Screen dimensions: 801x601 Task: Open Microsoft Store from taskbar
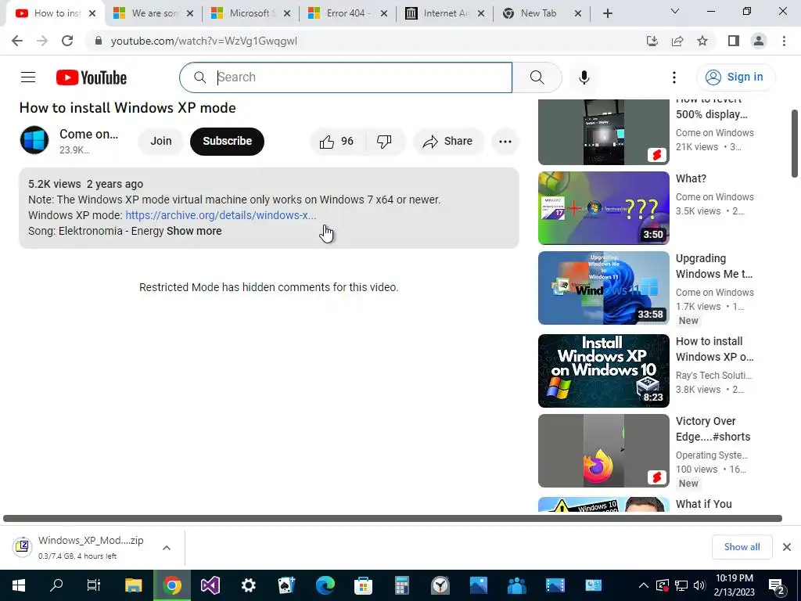pyautogui.click(x=363, y=585)
